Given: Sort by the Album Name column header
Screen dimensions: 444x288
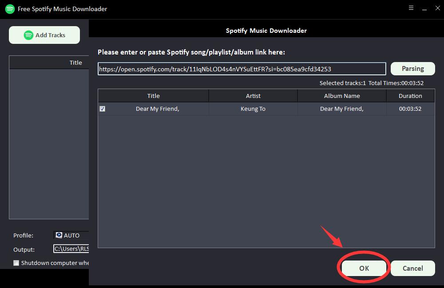Looking at the screenshot, I should pyautogui.click(x=342, y=96).
